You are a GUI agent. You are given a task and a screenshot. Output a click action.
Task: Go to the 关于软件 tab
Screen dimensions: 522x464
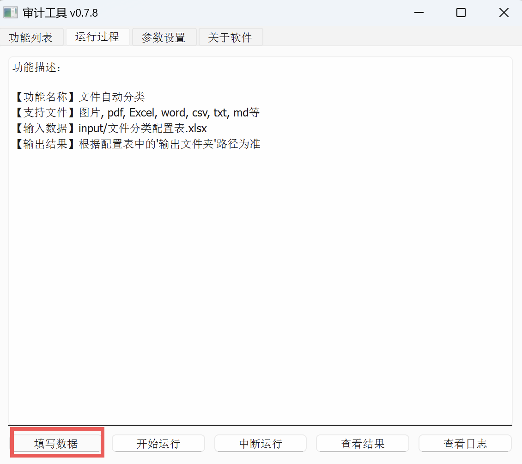(x=231, y=37)
